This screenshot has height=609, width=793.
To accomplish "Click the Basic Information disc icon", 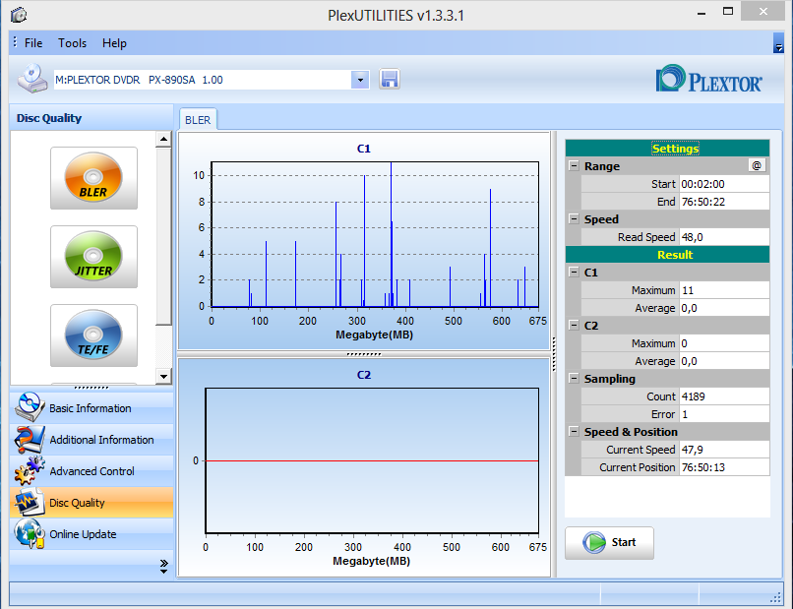I will click(29, 407).
